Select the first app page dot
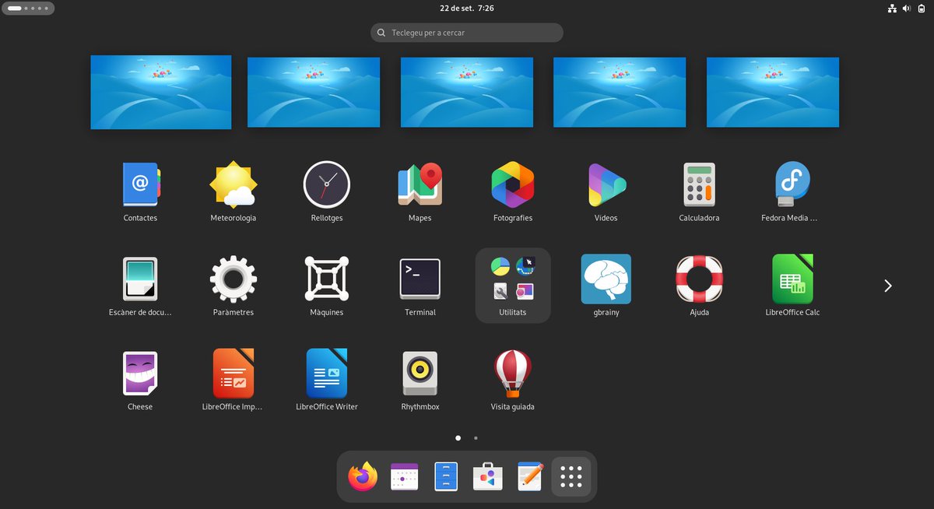The width and height of the screenshot is (934, 509). [458, 438]
